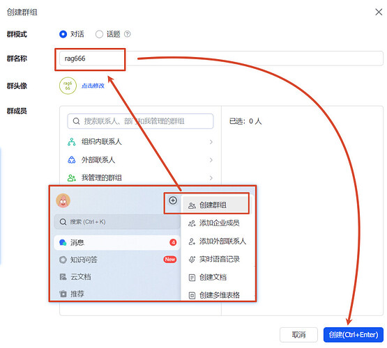Viewport: 387px width, 348px height.
Task: Open the 消息 tab in sidebar
Action: pyautogui.click(x=117, y=243)
